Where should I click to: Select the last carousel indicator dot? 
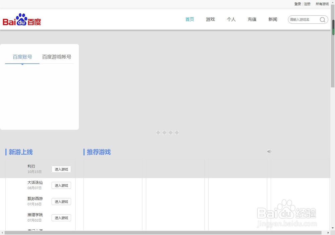[x=177, y=133]
